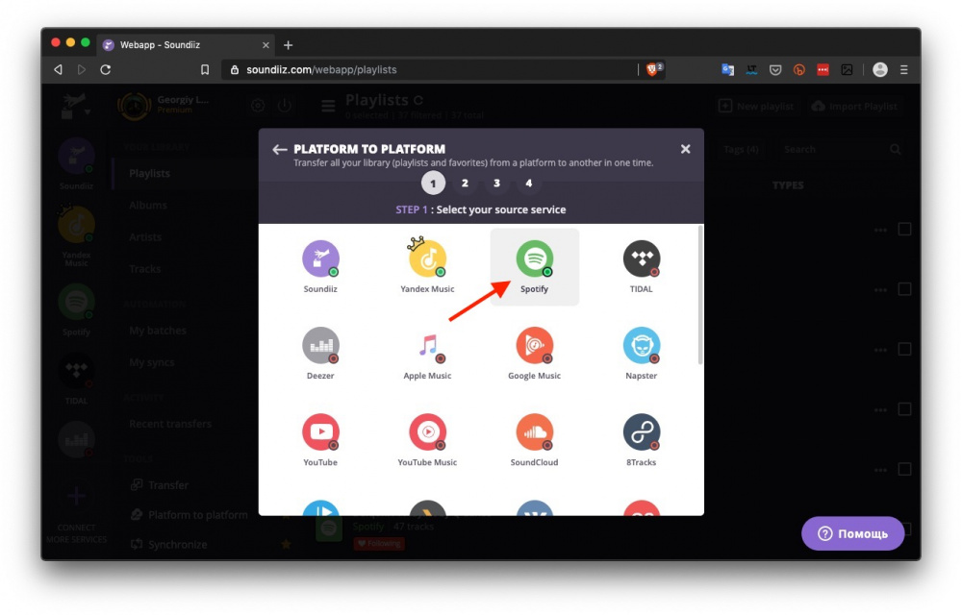Jump to step 4 circle
The image size is (962, 615).
point(529,184)
